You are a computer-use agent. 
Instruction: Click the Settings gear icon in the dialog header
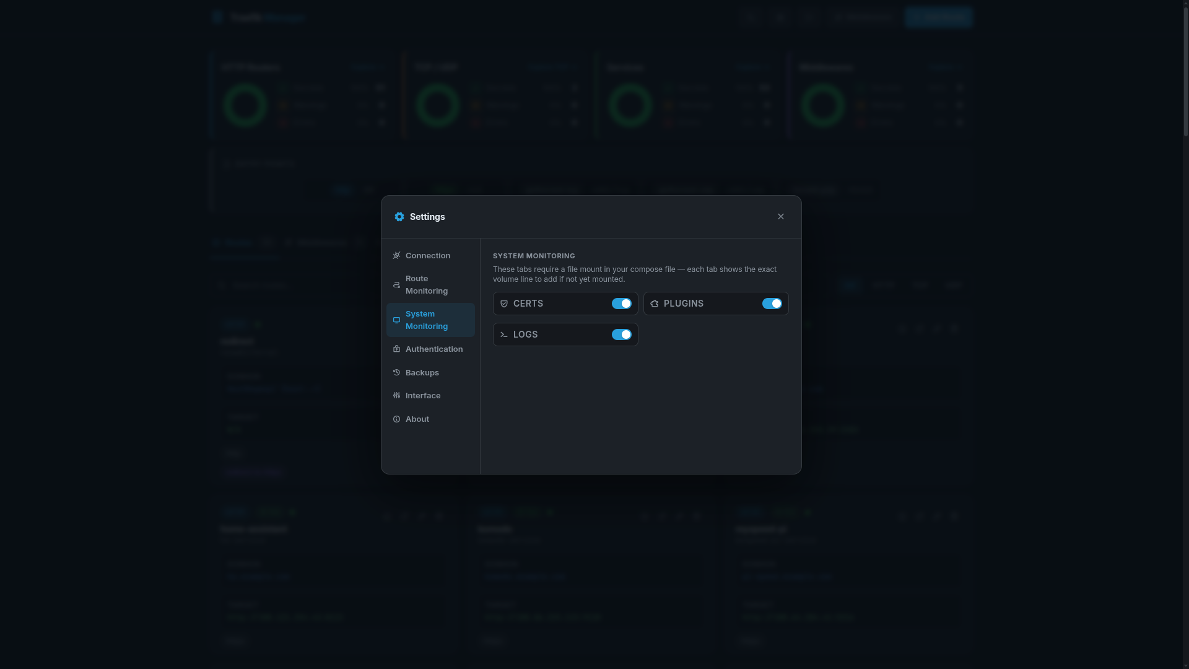coord(399,217)
